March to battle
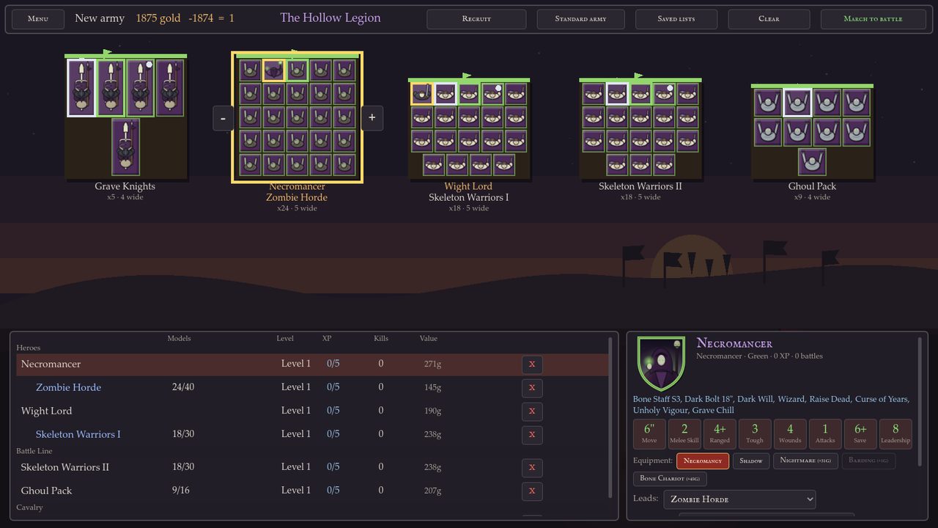 click(873, 19)
